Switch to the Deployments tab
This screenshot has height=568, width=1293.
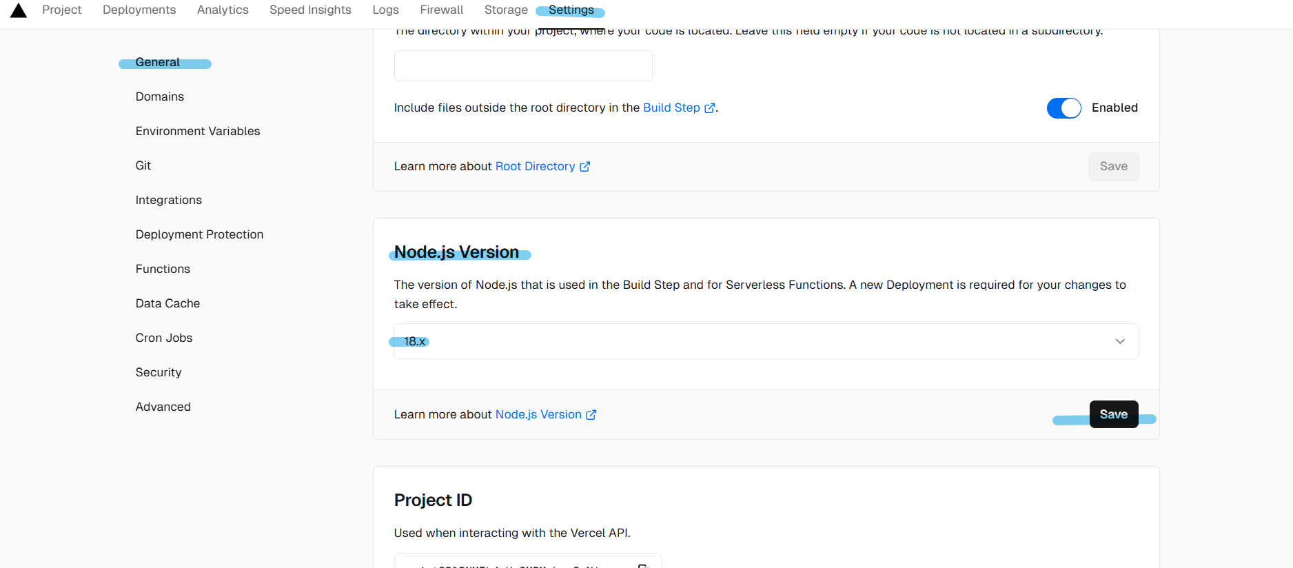[139, 10]
